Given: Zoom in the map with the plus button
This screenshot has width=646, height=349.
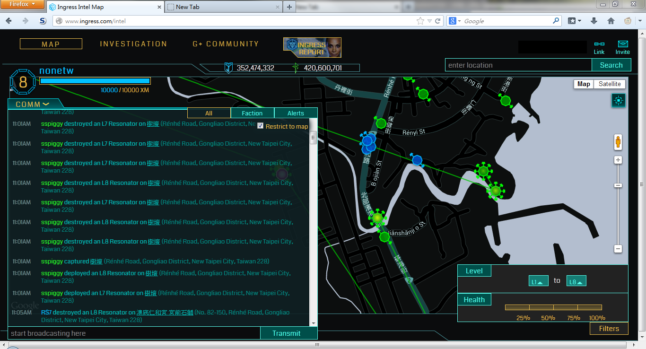Looking at the screenshot, I should click(618, 160).
